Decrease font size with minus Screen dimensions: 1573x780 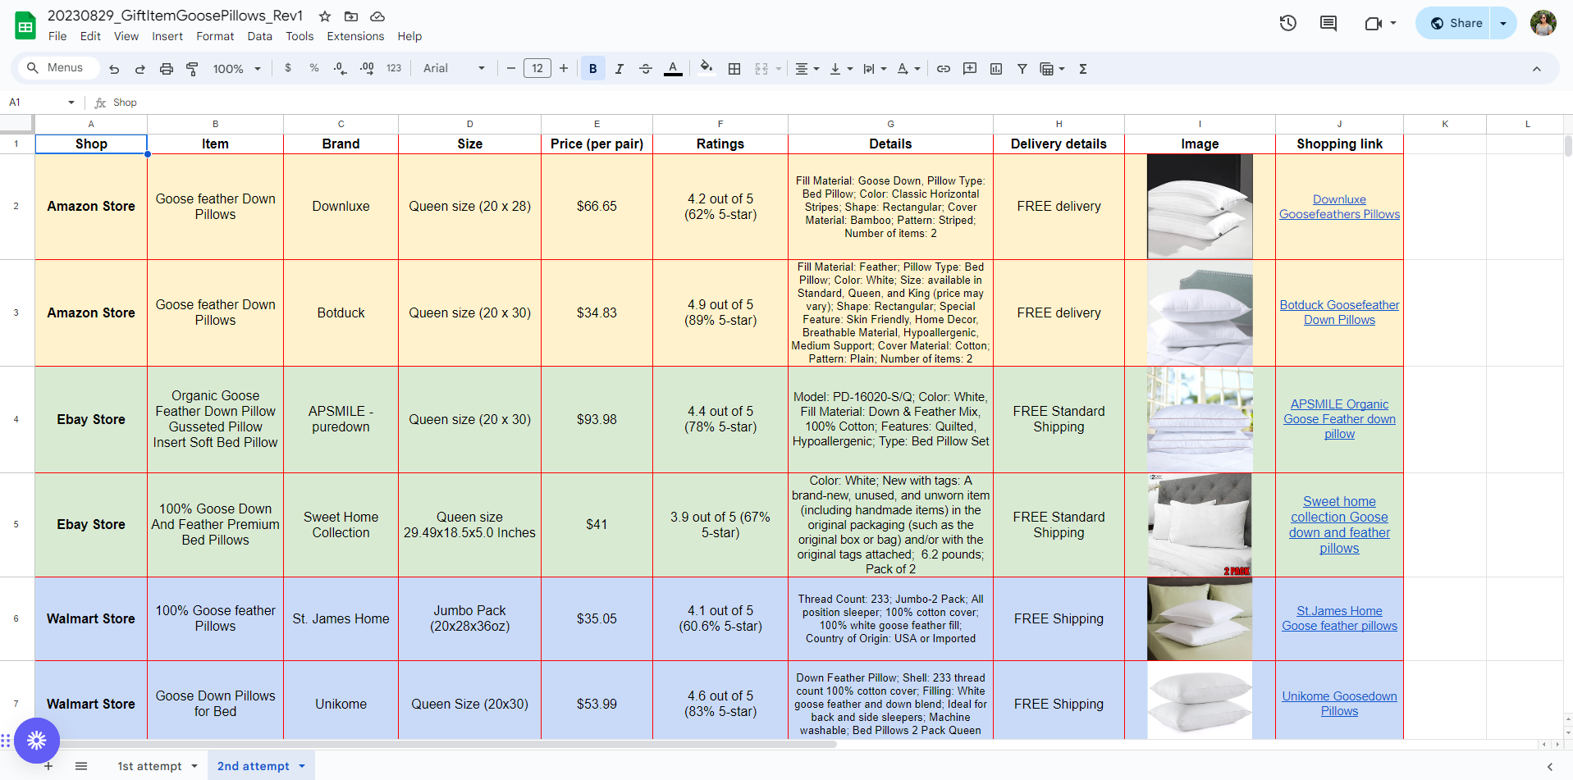[x=511, y=69]
